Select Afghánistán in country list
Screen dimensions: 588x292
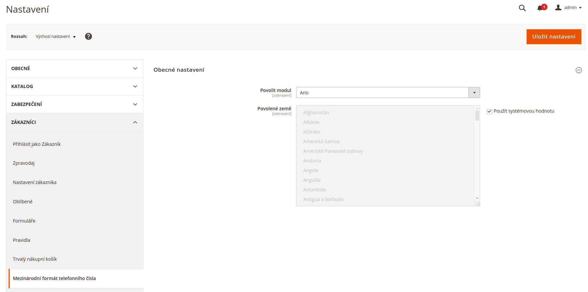(x=385, y=113)
